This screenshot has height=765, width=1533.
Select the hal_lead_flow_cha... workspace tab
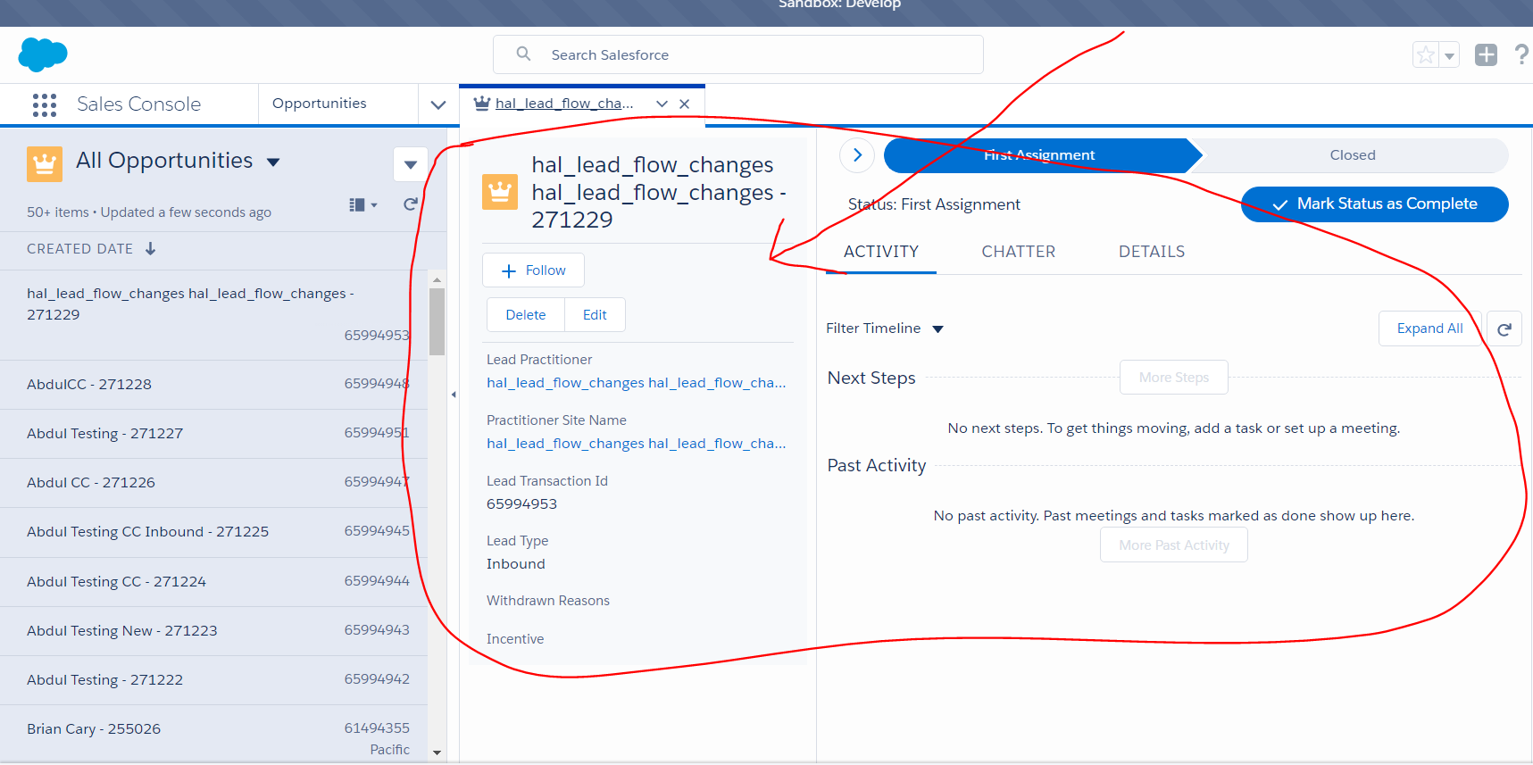564,104
